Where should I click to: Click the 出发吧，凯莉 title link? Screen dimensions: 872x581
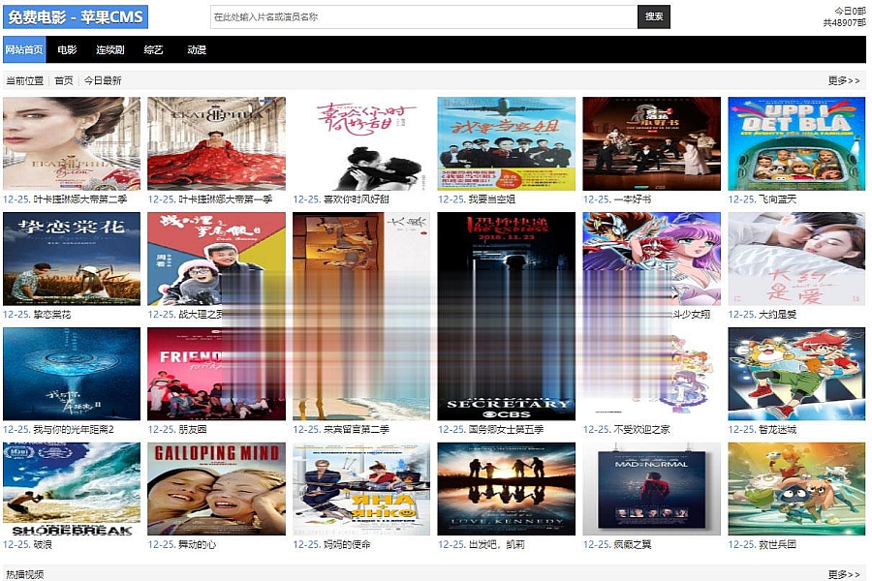(497, 544)
